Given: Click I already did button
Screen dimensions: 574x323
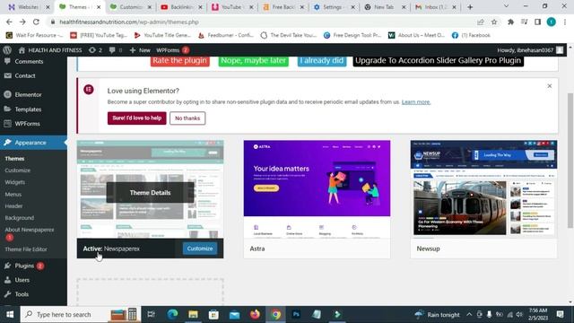Looking at the screenshot, I should 322,61.
